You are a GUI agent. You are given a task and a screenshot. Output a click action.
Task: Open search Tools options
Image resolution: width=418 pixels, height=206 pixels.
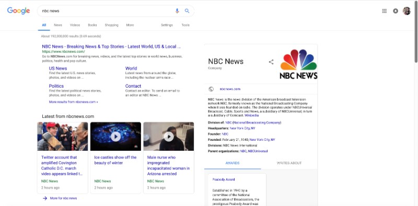185,25
